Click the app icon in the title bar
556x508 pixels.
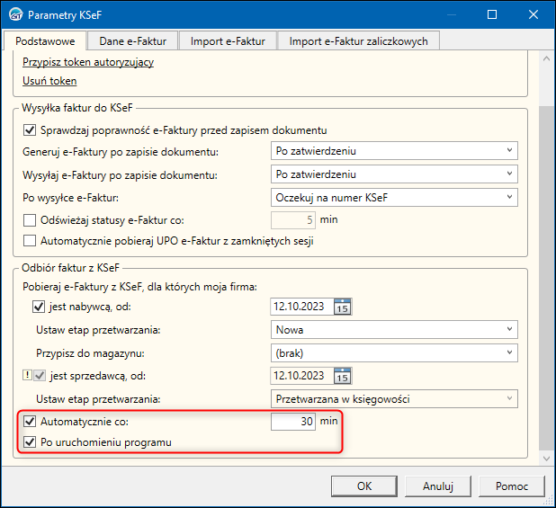point(15,15)
